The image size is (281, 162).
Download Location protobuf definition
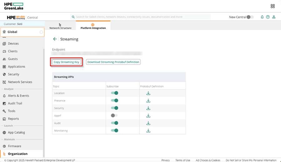[148, 93]
